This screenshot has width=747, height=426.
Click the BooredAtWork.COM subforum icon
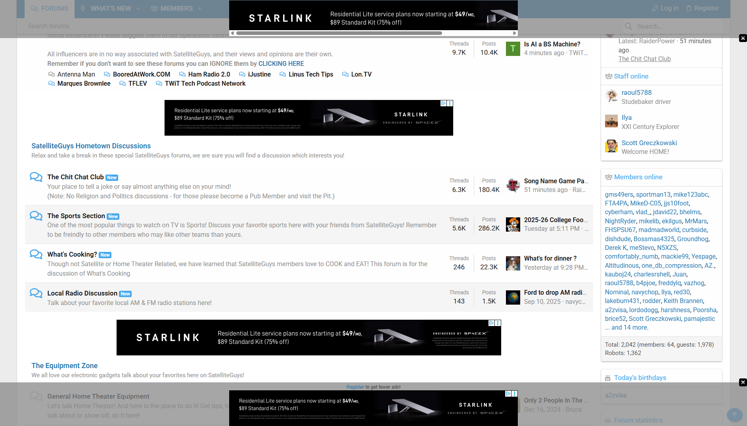pos(107,74)
